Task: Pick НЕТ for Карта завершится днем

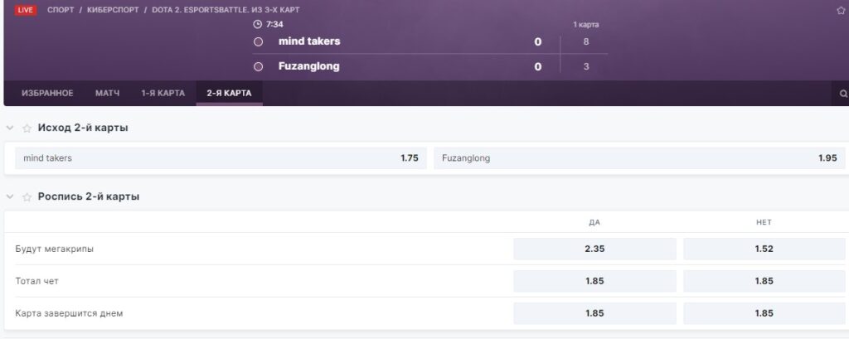Action: (x=764, y=313)
